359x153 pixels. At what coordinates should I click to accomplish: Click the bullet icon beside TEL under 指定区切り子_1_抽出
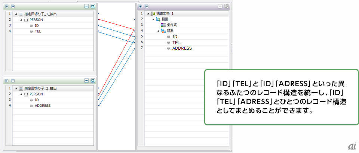[31, 31]
